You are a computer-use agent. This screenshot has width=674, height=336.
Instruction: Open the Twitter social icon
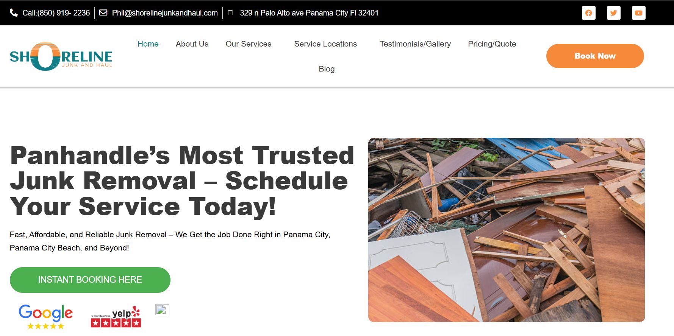(x=613, y=13)
